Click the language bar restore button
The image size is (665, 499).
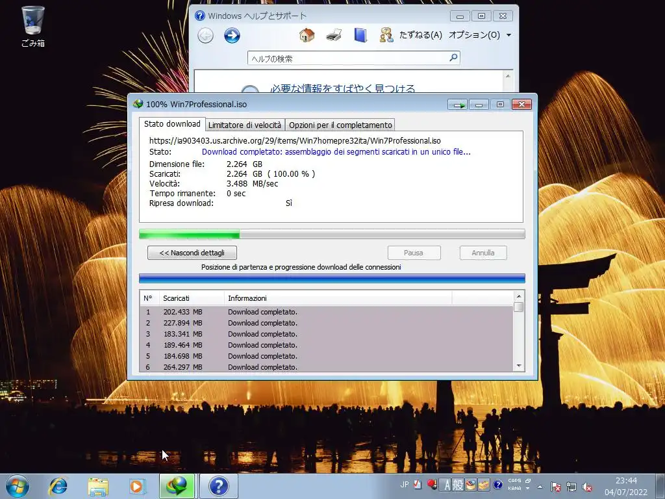click(x=527, y=481)
